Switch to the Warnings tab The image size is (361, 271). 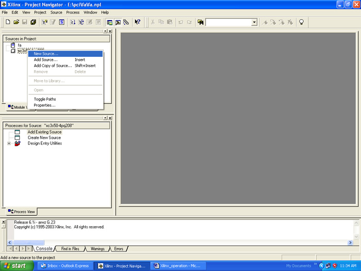97,249
